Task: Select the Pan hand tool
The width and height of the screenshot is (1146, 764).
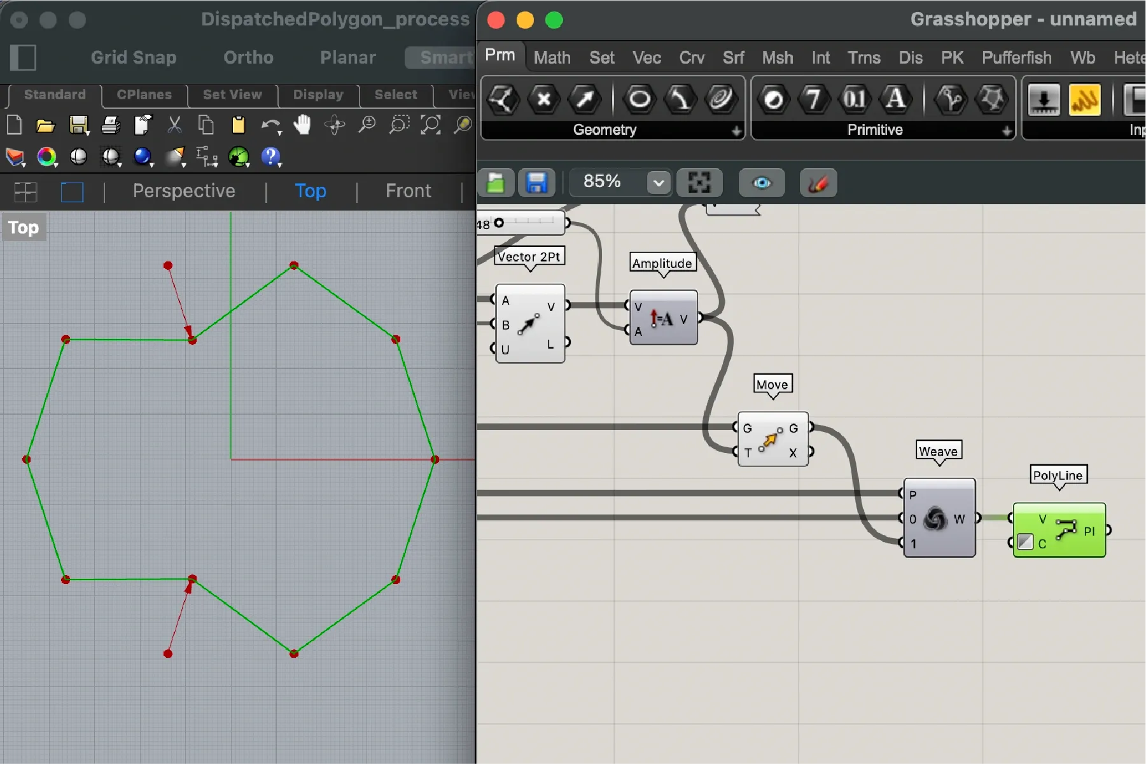Action: (x=302, y=125)
